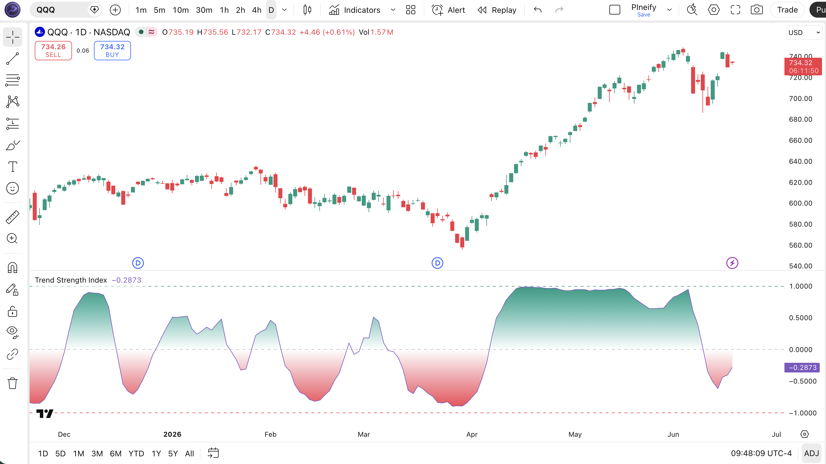Select the crosshair cursor tool
This screenshot has width=826, height=464.
pyautogui.click(x=13, y=37)
